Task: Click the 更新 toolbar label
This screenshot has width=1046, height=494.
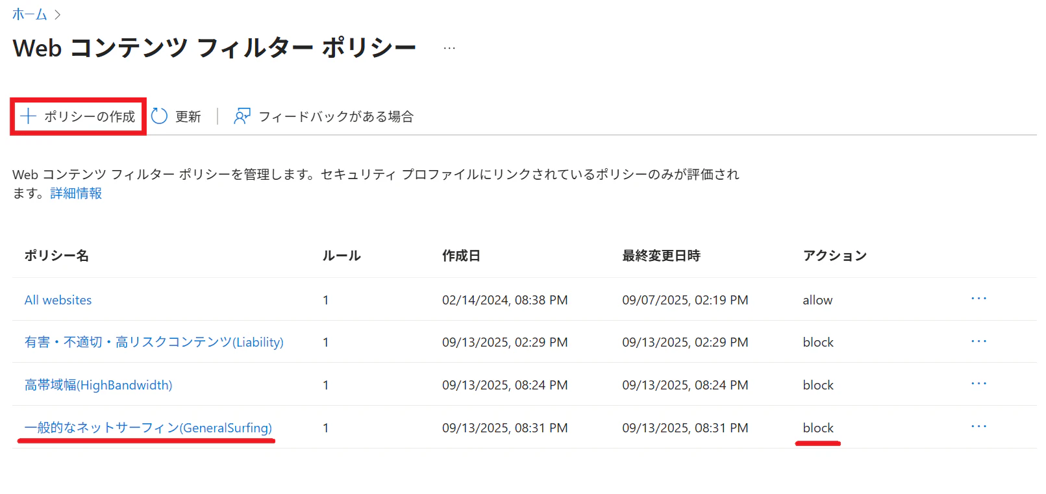Action: tap(188, 116)
